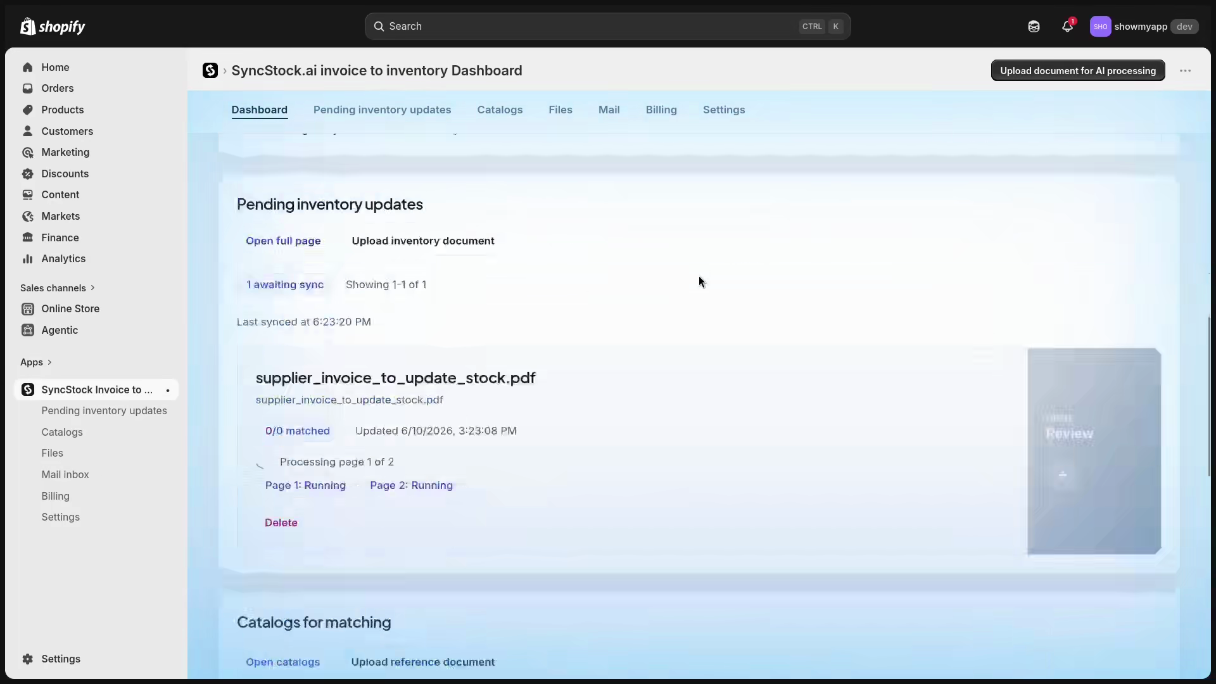
Task: Switch to the Files tab
Action: [560, 110]
